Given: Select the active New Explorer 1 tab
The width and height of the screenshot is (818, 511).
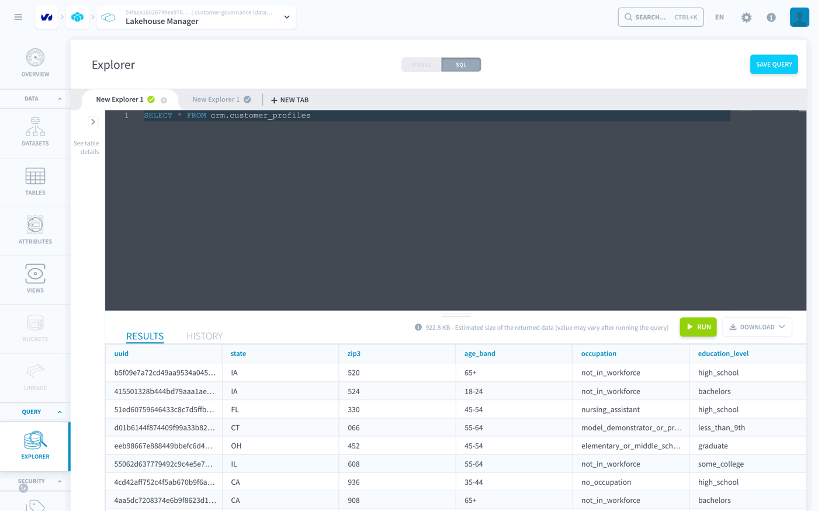Looking at the screenshot, I should pyautogui.click(x=120, y=99).
